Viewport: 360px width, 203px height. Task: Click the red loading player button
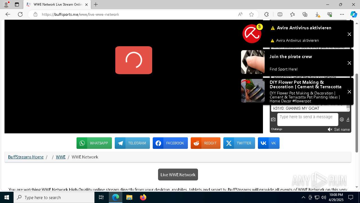[x=134, y=60]
